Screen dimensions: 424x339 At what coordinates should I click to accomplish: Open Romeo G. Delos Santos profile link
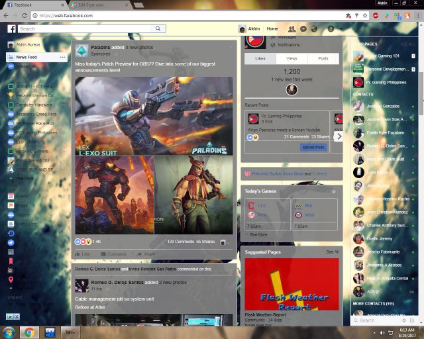point(117,282)
